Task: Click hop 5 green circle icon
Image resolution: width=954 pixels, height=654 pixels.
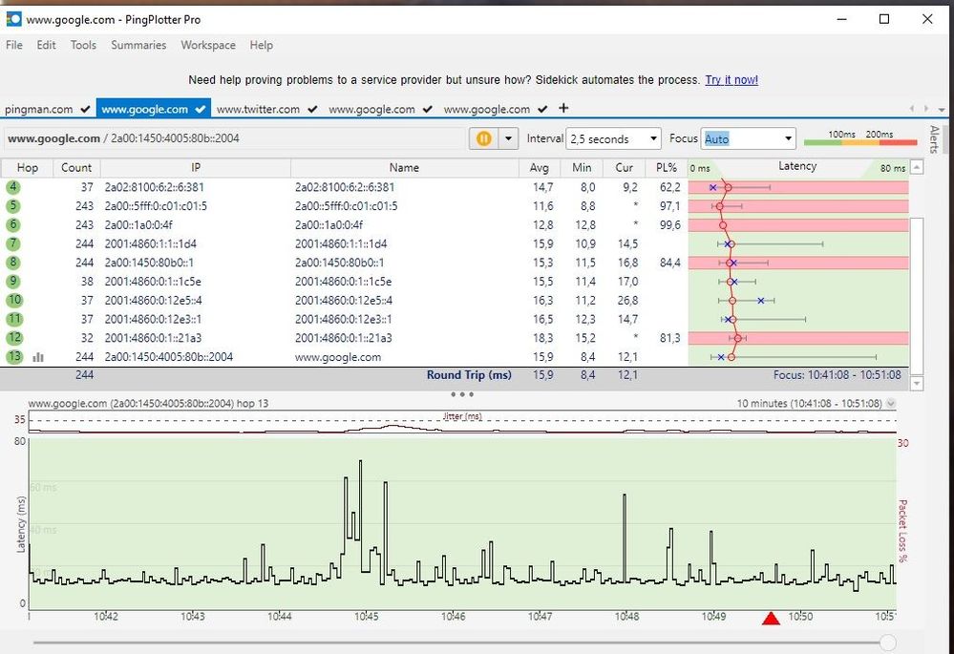Action: pyautogui.click(x=13, y=205)
